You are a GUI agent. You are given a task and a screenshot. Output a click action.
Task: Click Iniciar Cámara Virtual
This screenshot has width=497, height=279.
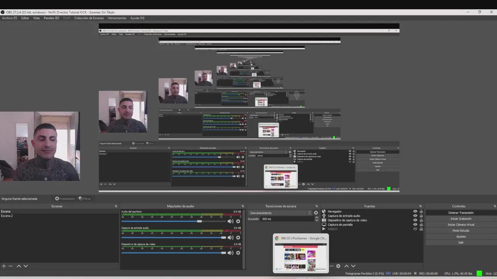coord(461,225)
